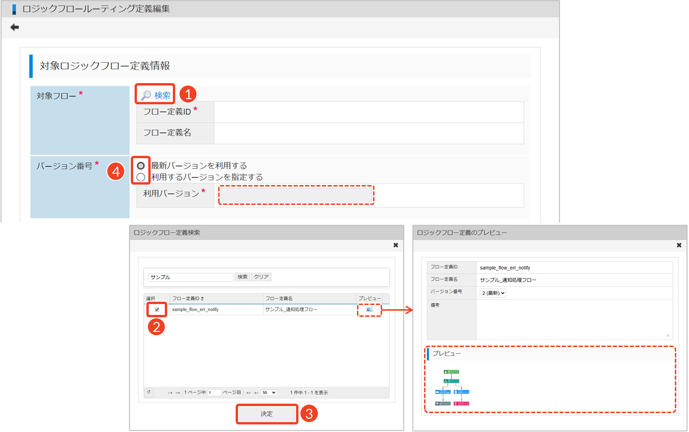Click the back arrow icon
689x432 pixels.
tap(15, 27)
